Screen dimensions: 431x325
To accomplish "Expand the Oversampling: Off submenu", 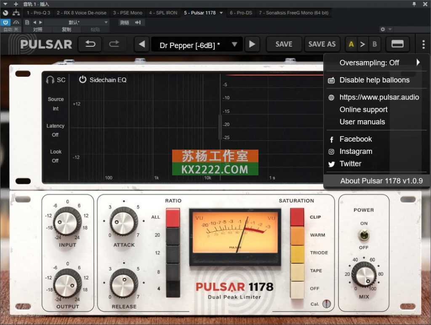I will pyautogui.click(x=377, y=63).
